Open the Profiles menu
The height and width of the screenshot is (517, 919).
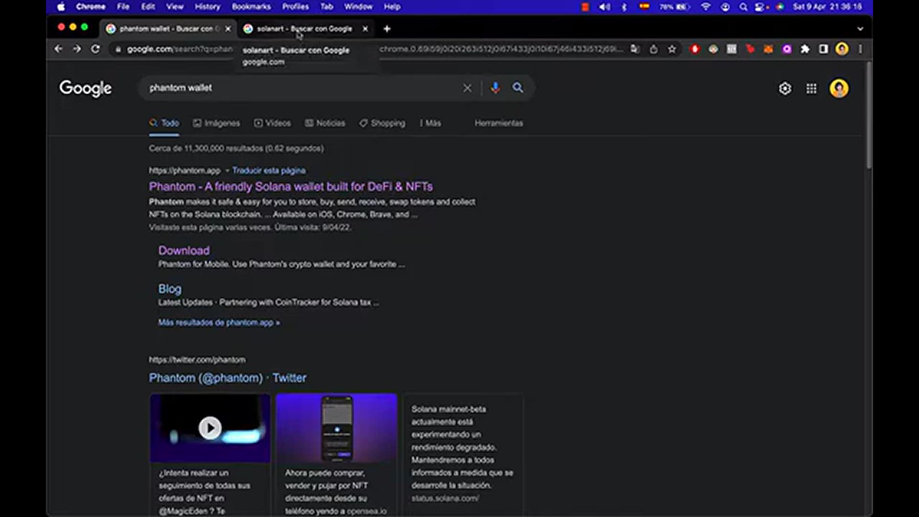coord(295,7)
